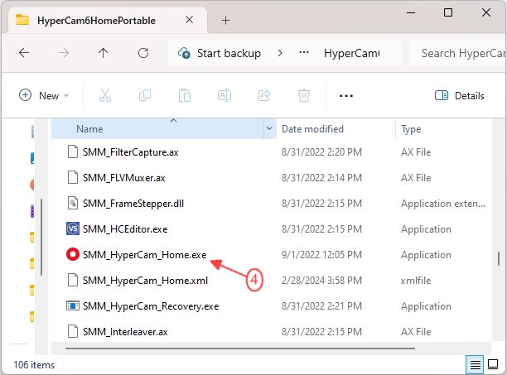This screenshot has width=507, height=375.
Task: Open the breadcrumb ellipsis in address bar
Action: pyautogui.click(x=304, y=53)
